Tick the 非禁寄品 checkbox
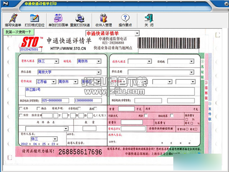 coord(79,108)
